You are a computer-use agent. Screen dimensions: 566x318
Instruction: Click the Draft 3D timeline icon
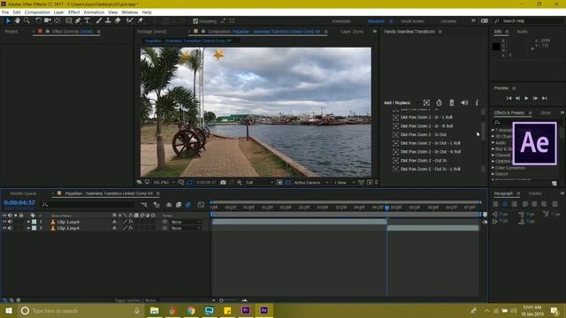157,205
